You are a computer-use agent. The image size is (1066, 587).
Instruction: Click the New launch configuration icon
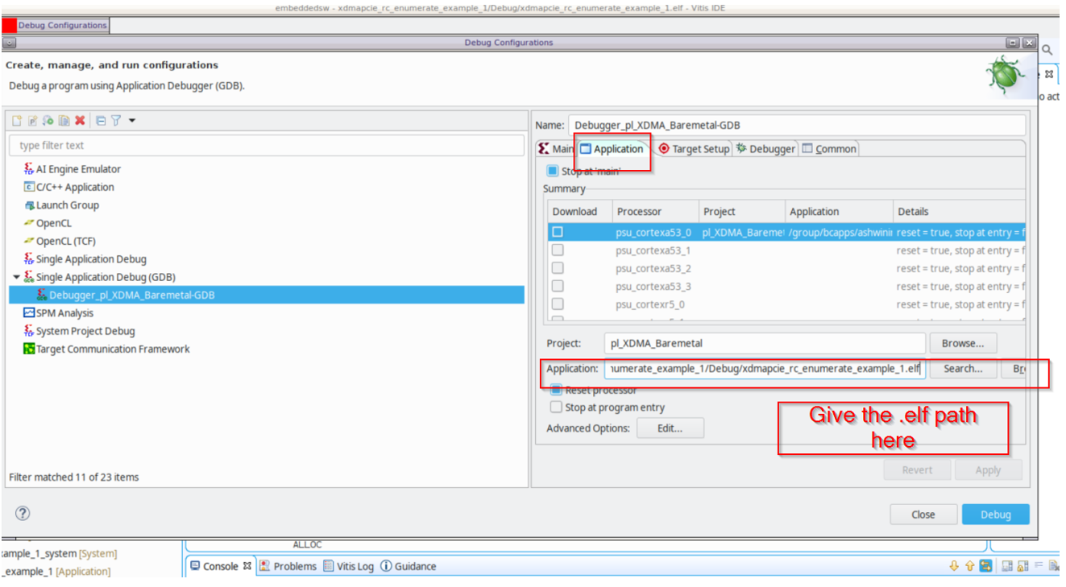(x=17, y=121)
